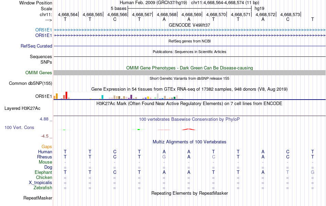Open the RefSeq Curated track label
The width and height of the screenshot is (326, 206).
tap(36, 46)
